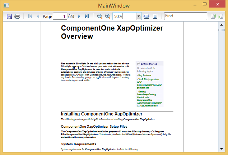Click the page number input box
228x155 pixels.
click(x=60, y=16)
